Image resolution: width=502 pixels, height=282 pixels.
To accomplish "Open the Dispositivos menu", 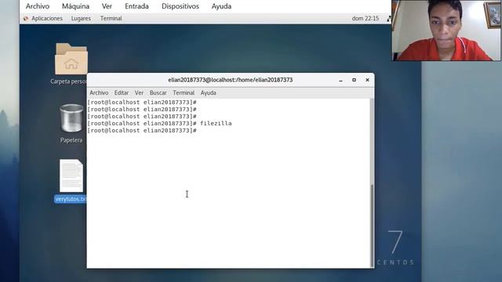I will (180, 6).
